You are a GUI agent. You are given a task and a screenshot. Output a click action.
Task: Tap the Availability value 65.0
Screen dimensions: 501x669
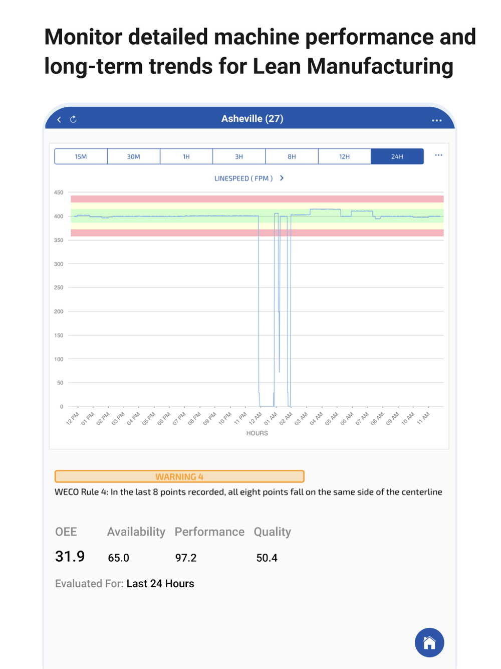tap(119, 558)
